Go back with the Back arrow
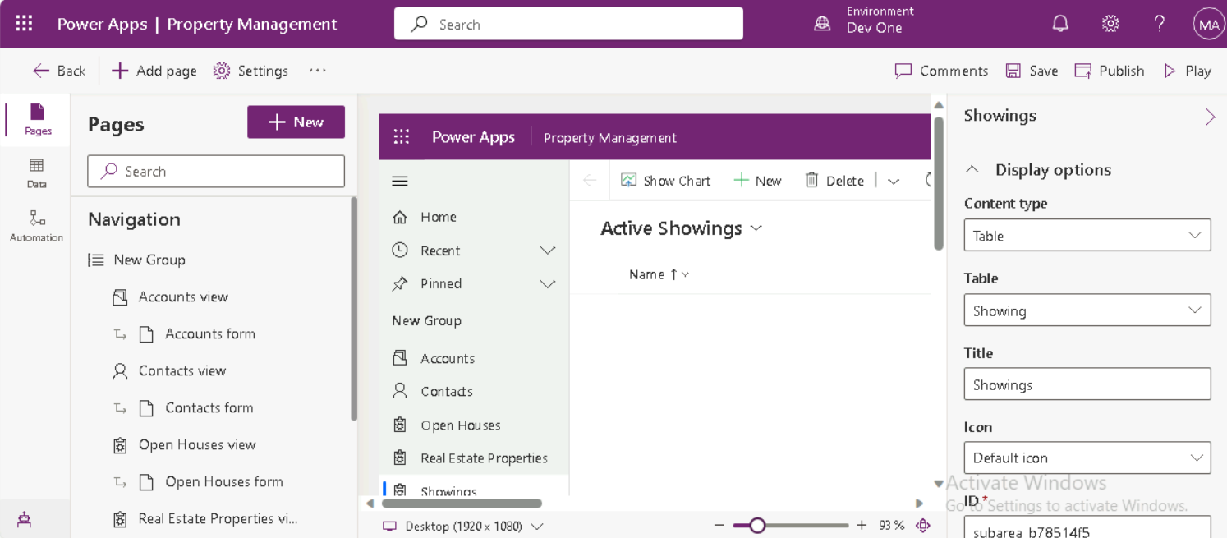This screenshot has height=538, width=1227. (x=59, y=71)
